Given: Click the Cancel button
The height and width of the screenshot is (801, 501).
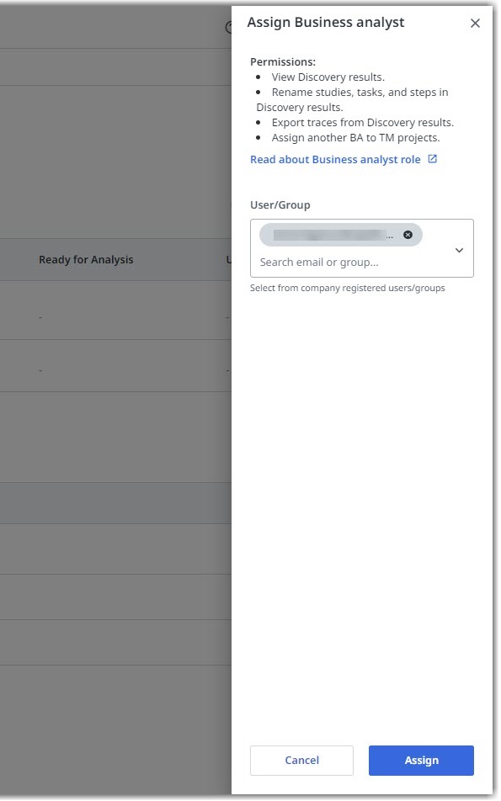Looking at the screenshot, I should (x=301, y=760).
